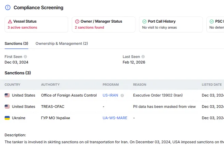
Task: Open the Owner / Manager Status card
Action: (x=103, y=24)
